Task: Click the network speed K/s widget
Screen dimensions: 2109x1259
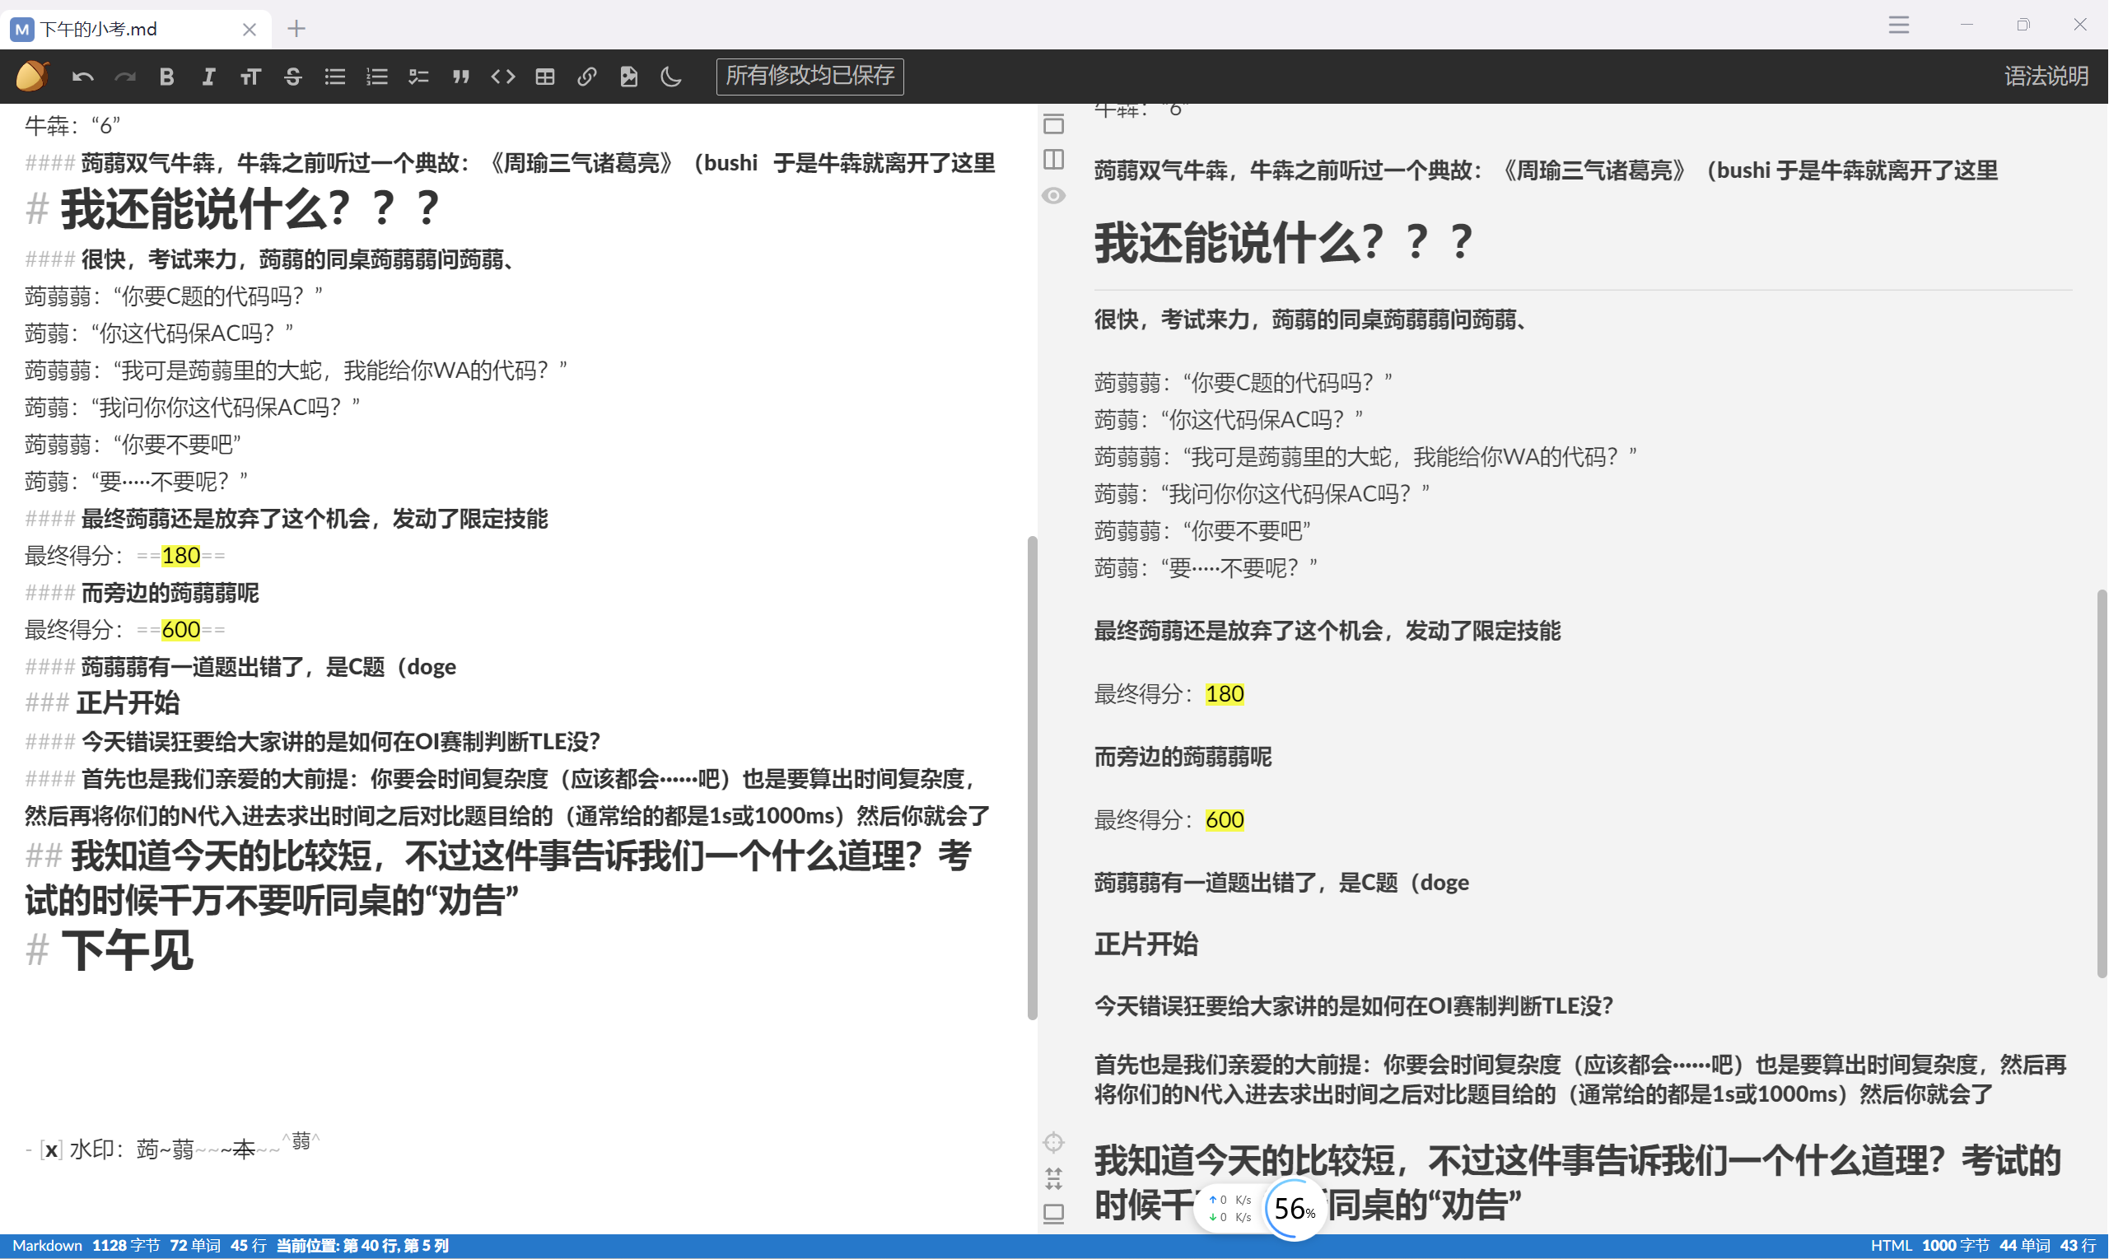Action: (x=1229, y=1208)
